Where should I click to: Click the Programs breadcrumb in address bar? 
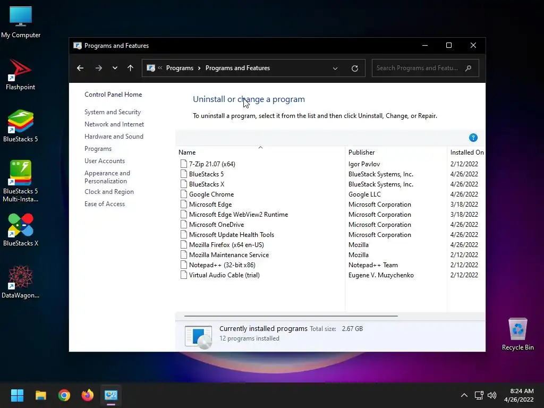tap(180, 68)
